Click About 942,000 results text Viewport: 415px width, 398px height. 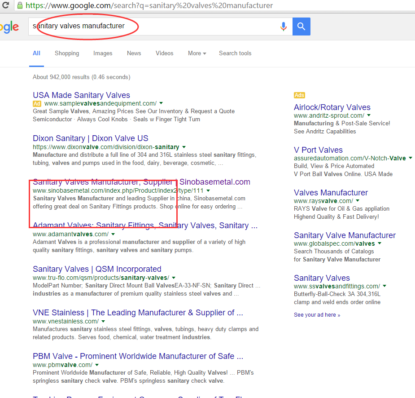click(x=82, y=77)
